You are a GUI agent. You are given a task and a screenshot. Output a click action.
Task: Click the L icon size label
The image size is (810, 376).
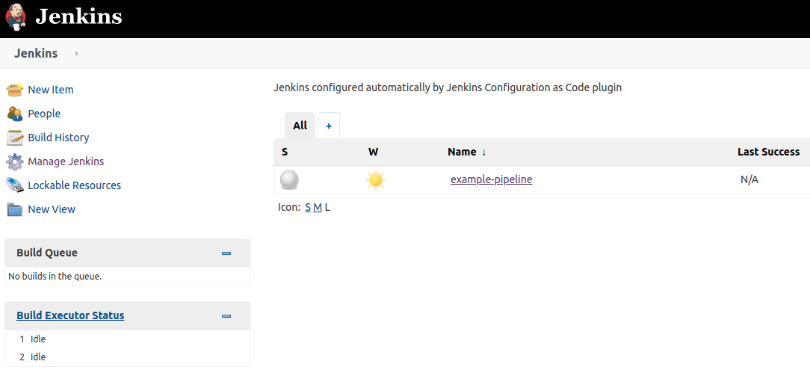[327, 207]
